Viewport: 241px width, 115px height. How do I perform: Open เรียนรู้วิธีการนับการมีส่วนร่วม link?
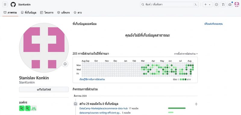pyautogui.click(x=92, y=80)
